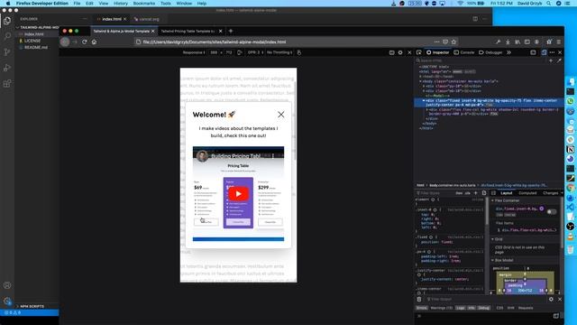Collapse the selected fixed inset-0 div
The width and height of the screenshot is (577, 325).
(424, 100)
